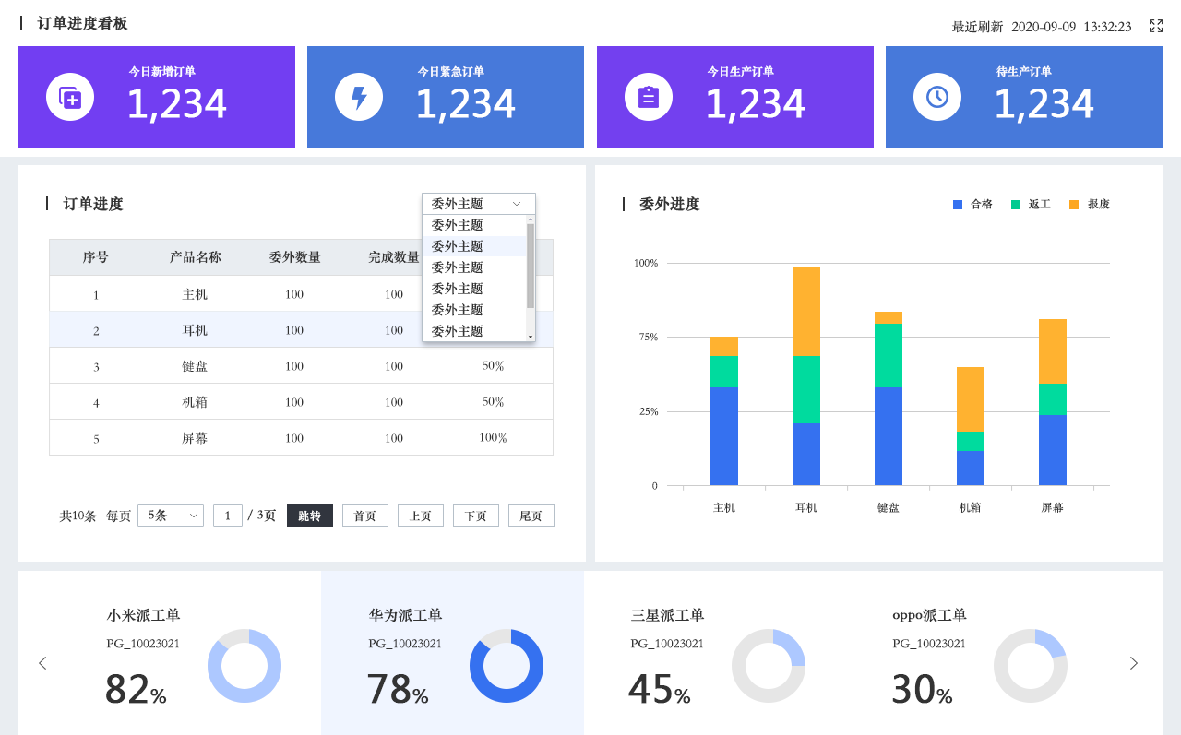Click the 跳转 jump button
This screenshot has height=735, width=1181.
(x=309, y=516)
